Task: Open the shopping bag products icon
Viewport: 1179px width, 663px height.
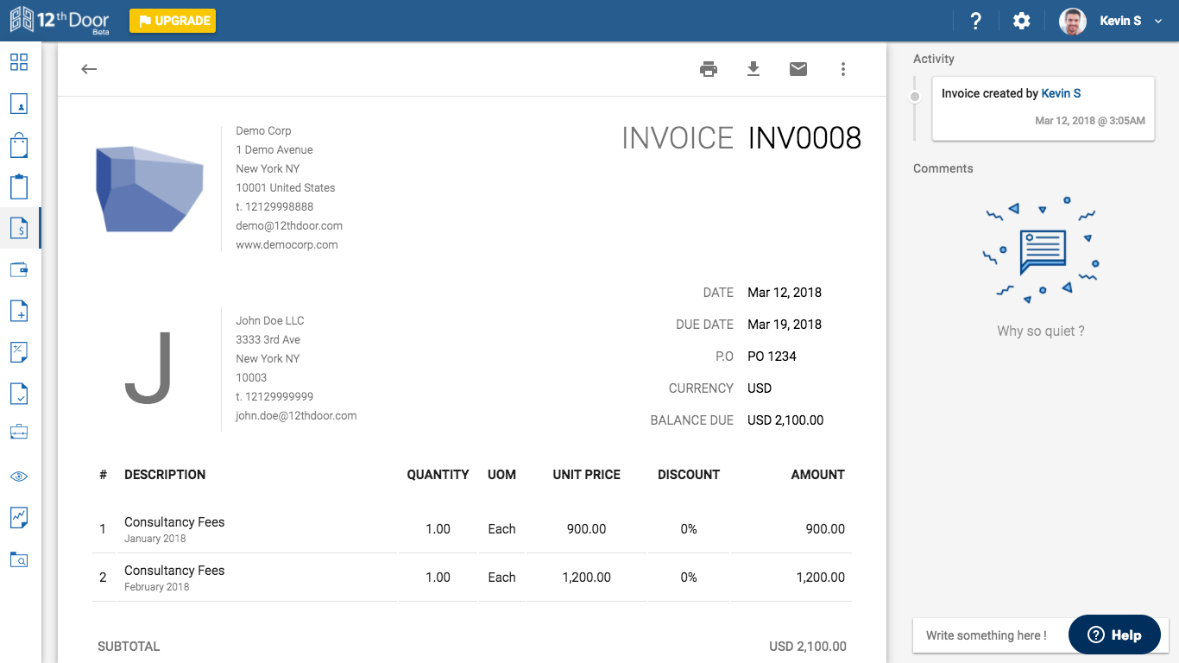Action: (19, 145)
